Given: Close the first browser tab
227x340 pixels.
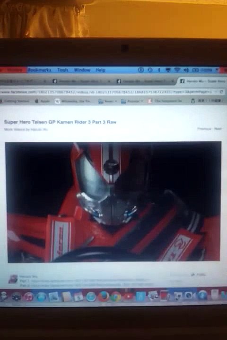Looking at the screenshot, I should 44,82.
